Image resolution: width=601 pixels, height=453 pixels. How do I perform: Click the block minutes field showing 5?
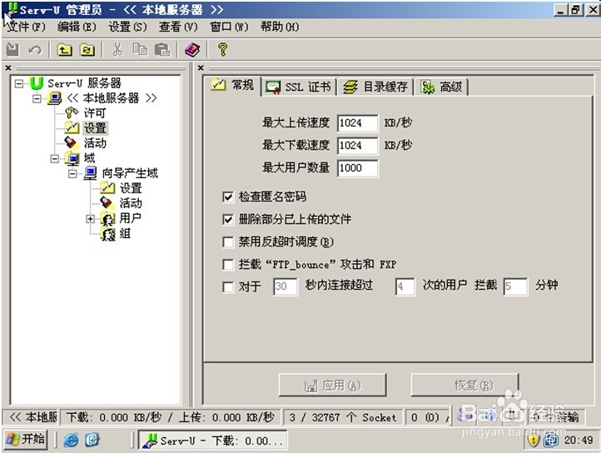(515, 286)
